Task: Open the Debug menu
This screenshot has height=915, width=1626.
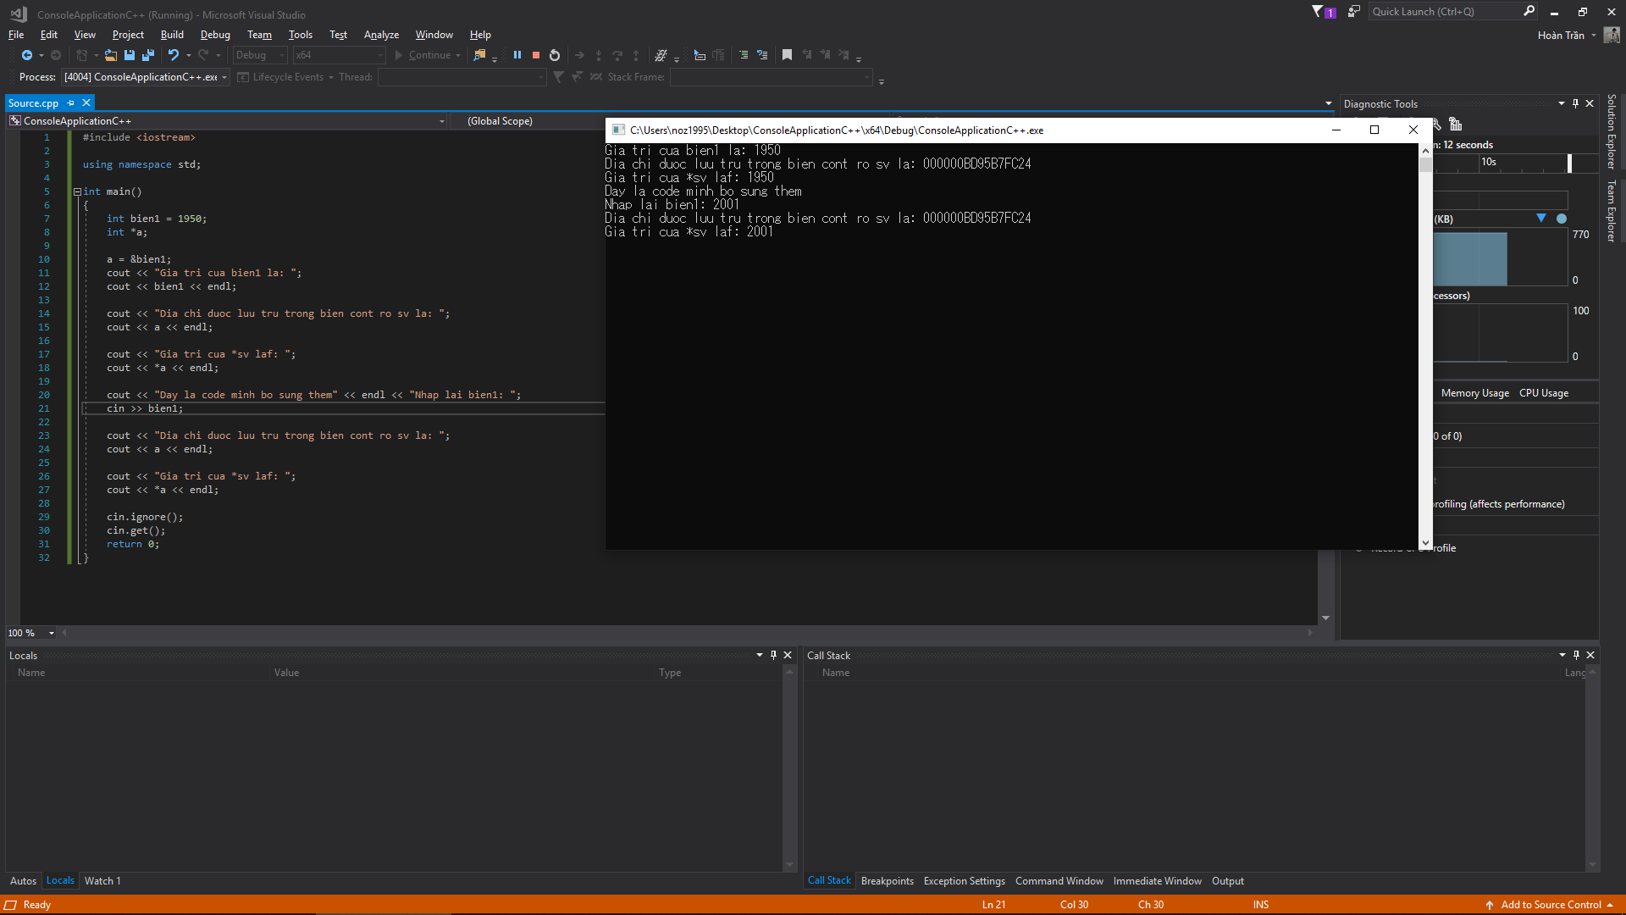Action: pos(215,35)
